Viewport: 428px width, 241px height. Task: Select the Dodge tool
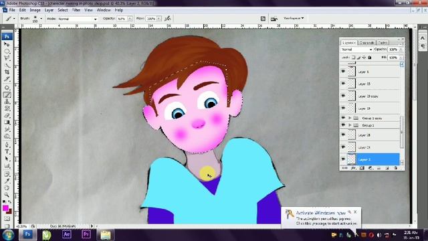(7, 137)
